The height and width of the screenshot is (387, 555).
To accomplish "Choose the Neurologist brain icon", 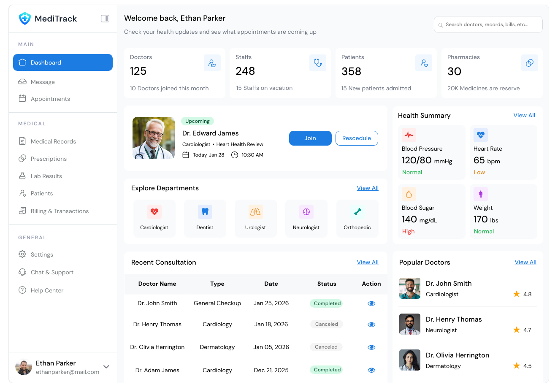I will [x=306, y=212].
